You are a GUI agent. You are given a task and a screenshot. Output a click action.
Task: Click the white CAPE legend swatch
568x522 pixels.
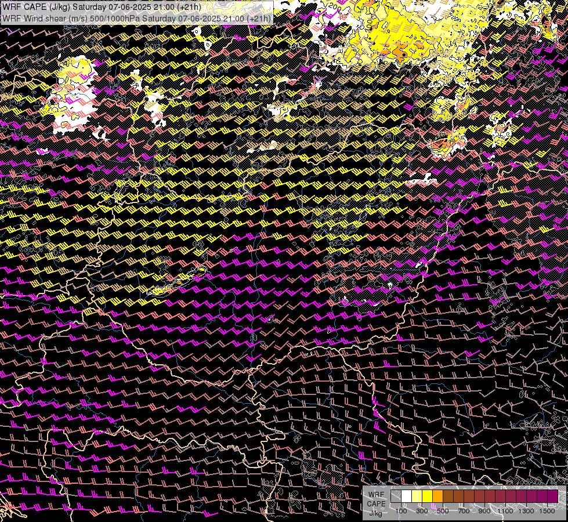[407, 496]
